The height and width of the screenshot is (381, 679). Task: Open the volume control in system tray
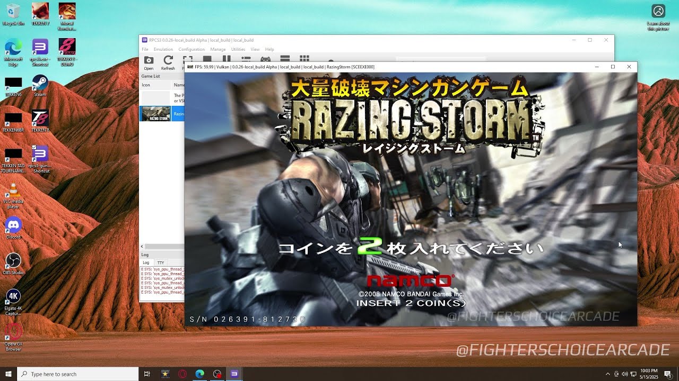point(624,374)
